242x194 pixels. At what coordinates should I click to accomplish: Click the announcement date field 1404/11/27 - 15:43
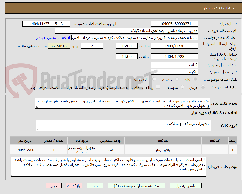point(46,24)
